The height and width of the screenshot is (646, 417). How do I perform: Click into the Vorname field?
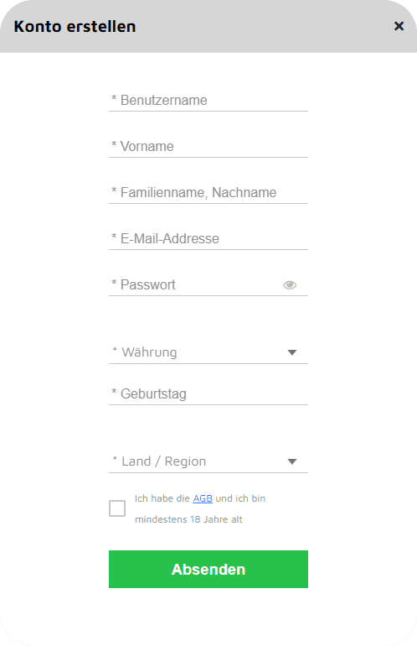208,147
